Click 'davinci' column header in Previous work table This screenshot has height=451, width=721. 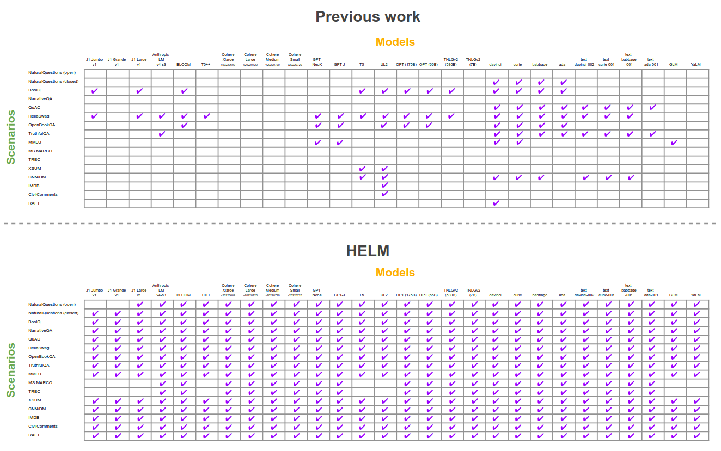point(495,65)
